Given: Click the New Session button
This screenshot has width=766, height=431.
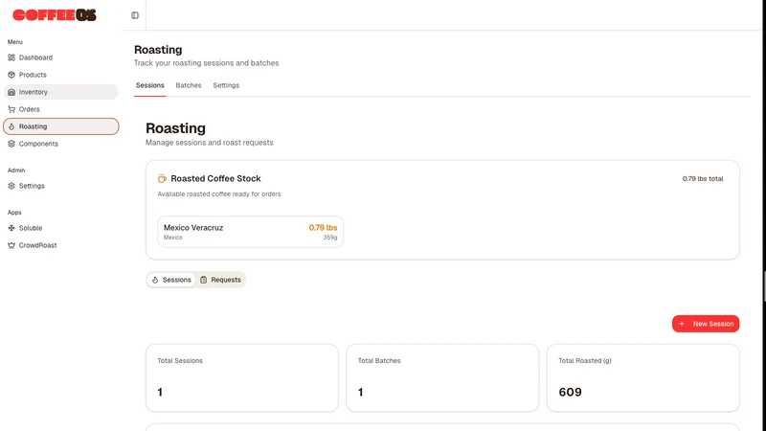Looking at the screenshot, I should pos(706,324).
